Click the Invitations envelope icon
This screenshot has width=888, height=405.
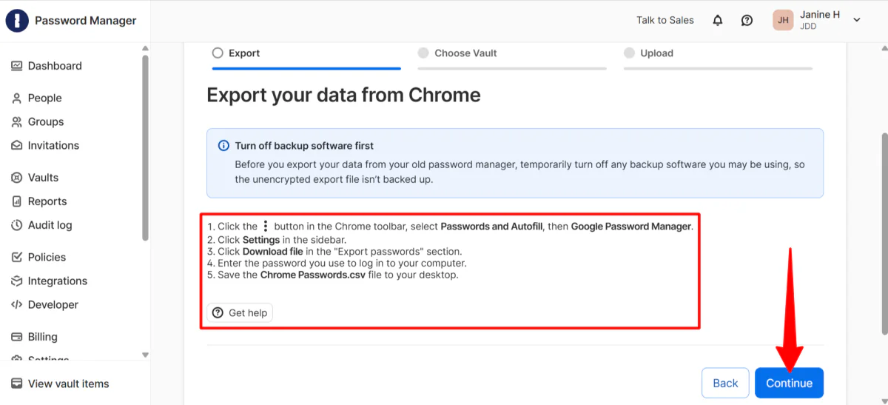(17, 146)
